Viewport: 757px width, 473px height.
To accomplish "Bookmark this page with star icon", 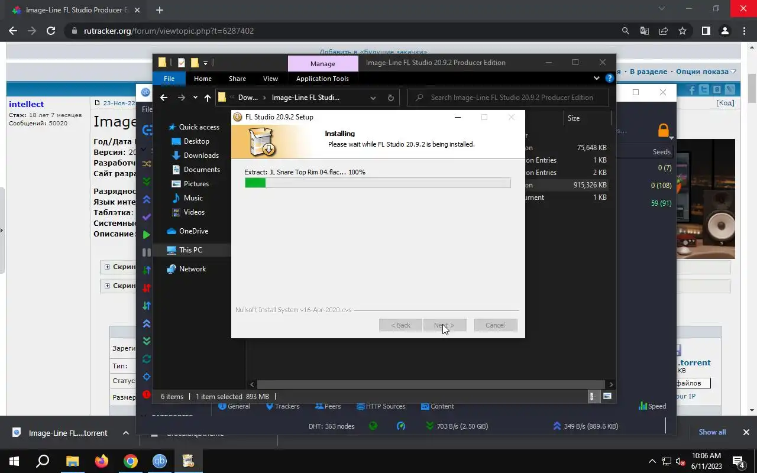I will coord(682,31).
